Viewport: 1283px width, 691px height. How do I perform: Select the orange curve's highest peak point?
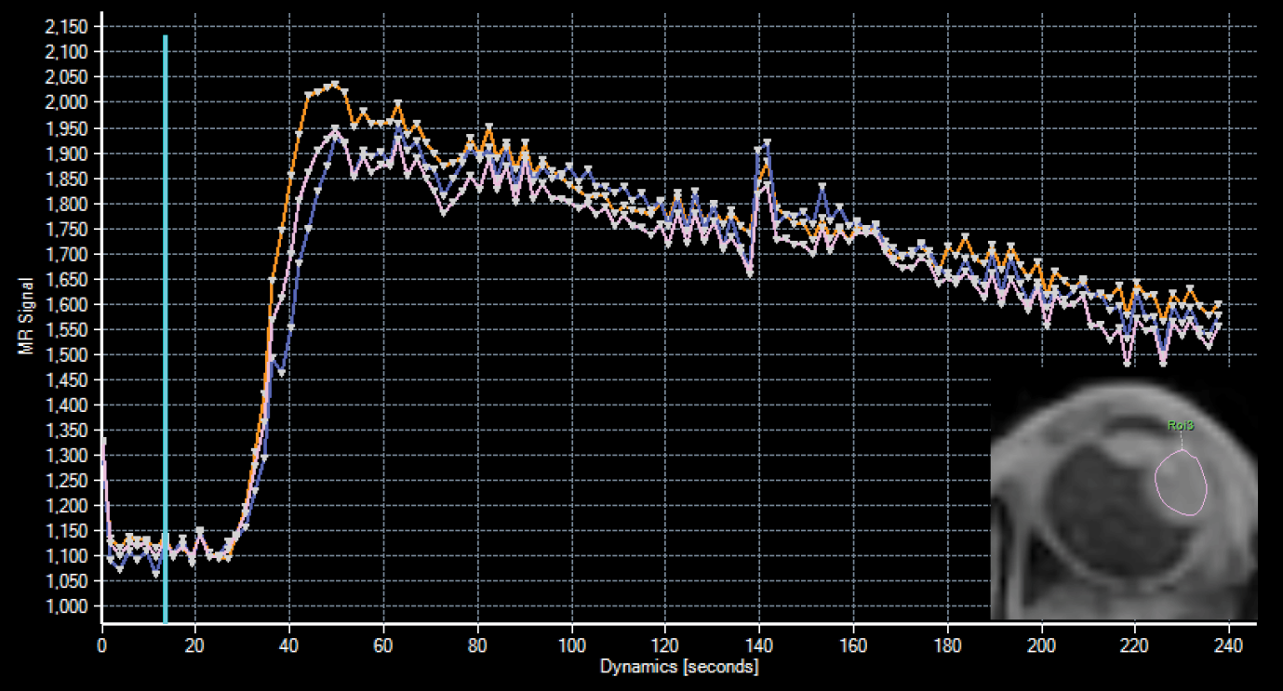point(335,85)
